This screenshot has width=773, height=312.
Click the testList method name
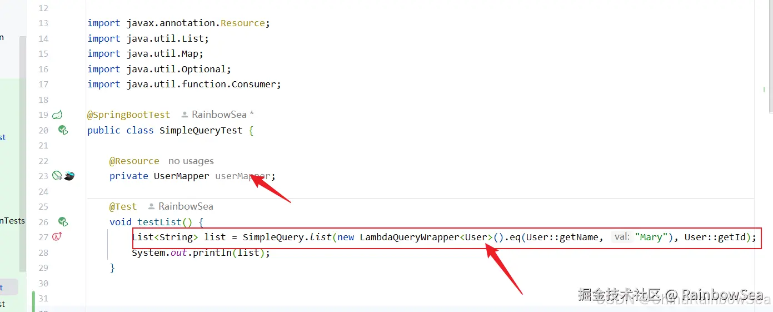(x=159, y=222)
